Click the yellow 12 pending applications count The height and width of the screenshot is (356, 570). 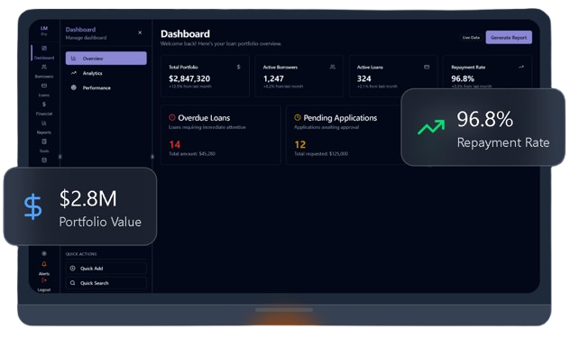pos(300,144)
